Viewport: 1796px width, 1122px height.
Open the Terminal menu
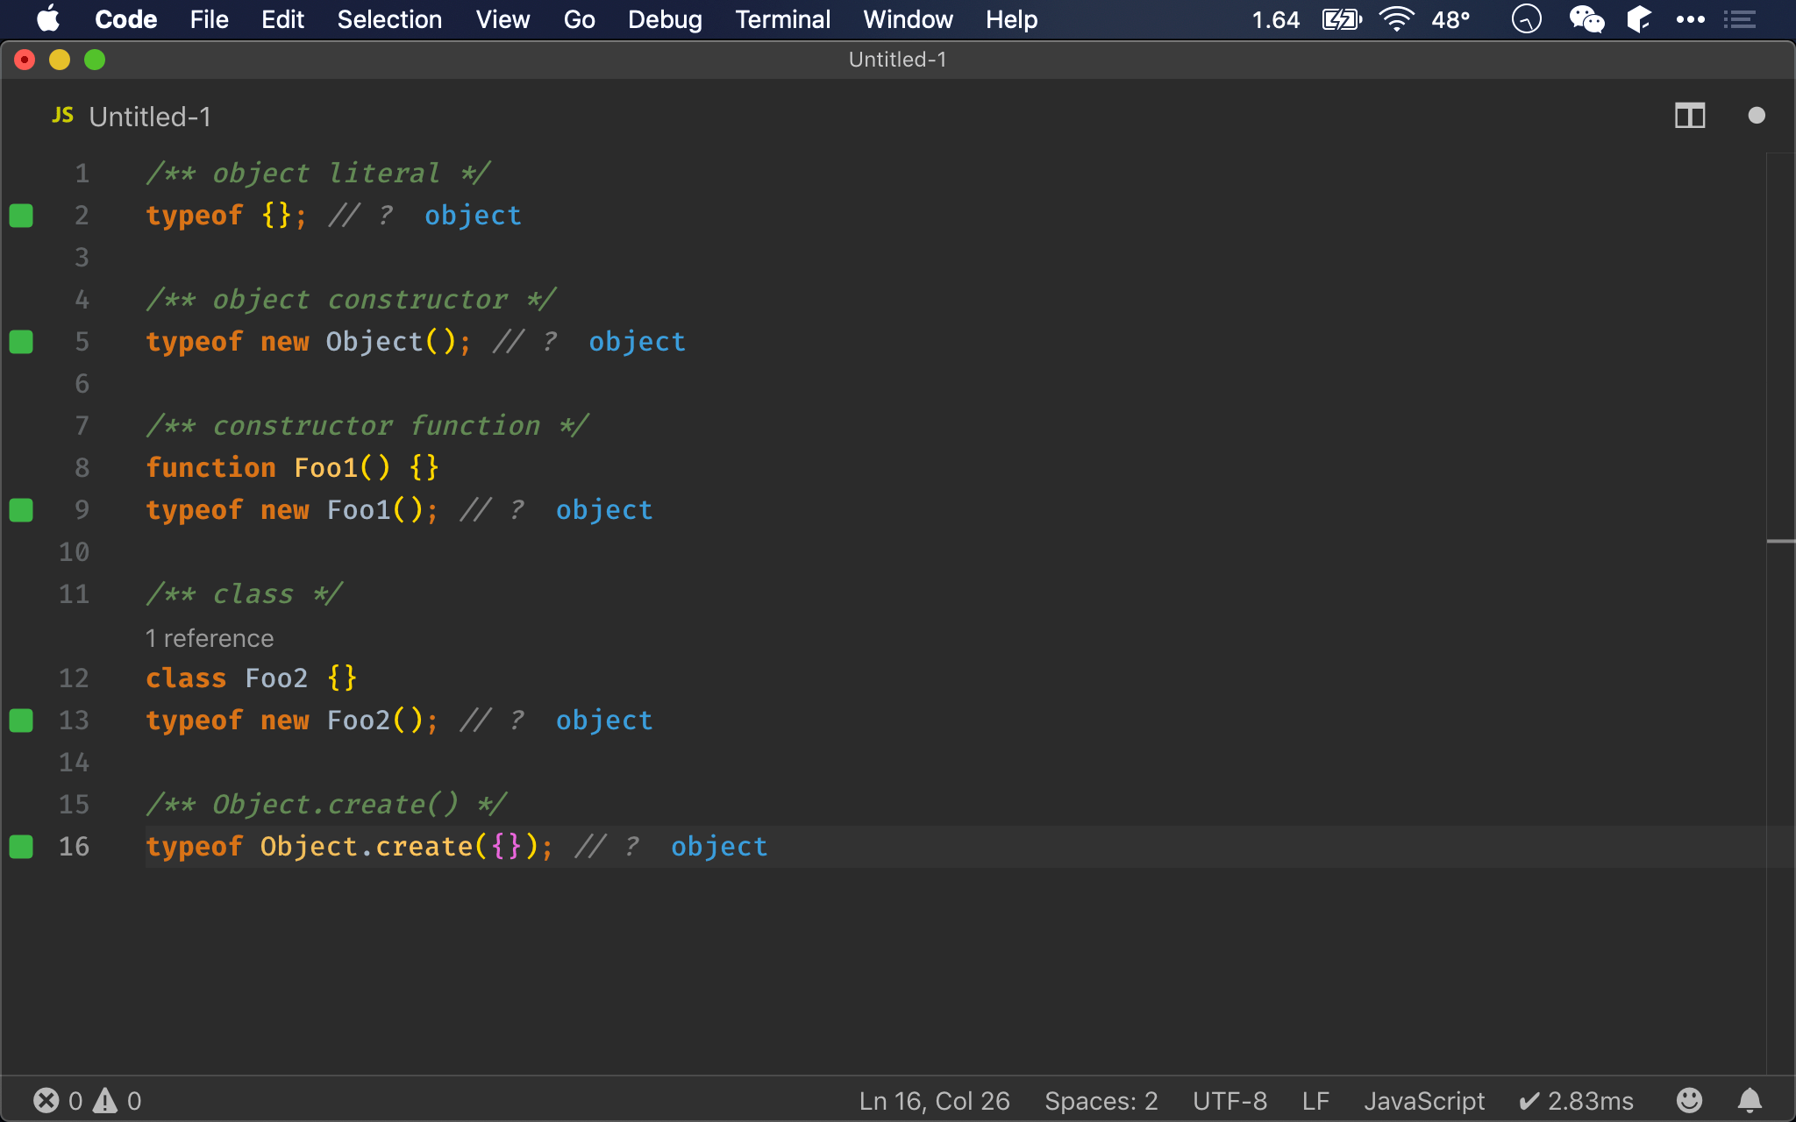[782, 19]
